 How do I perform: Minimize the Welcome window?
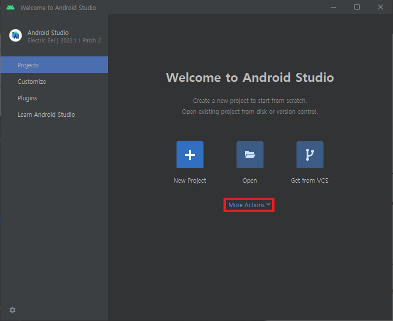tap(333, 7)
